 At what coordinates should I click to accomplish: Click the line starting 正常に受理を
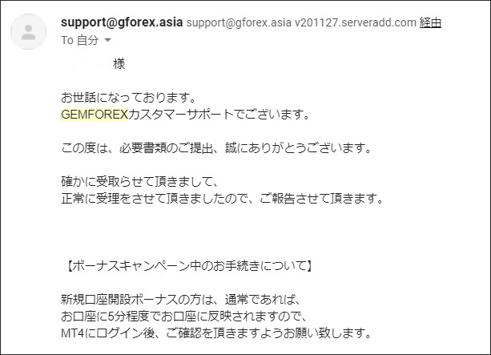[223, 199]
